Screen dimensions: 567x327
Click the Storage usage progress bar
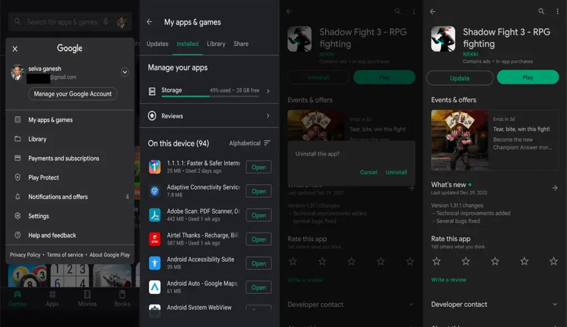210,96
